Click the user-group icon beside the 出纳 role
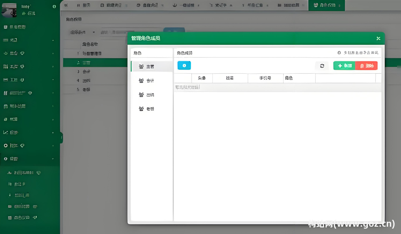The height and width of the screenshot is (234, 401). pos(142,94)
